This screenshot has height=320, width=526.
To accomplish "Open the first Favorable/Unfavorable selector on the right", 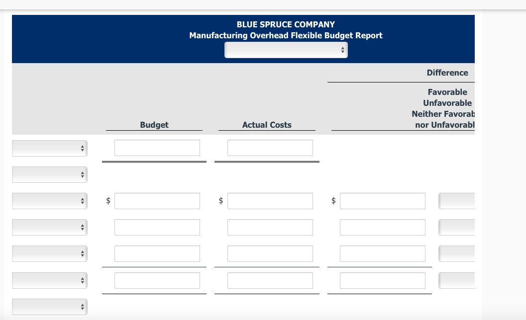I will 456,201.
